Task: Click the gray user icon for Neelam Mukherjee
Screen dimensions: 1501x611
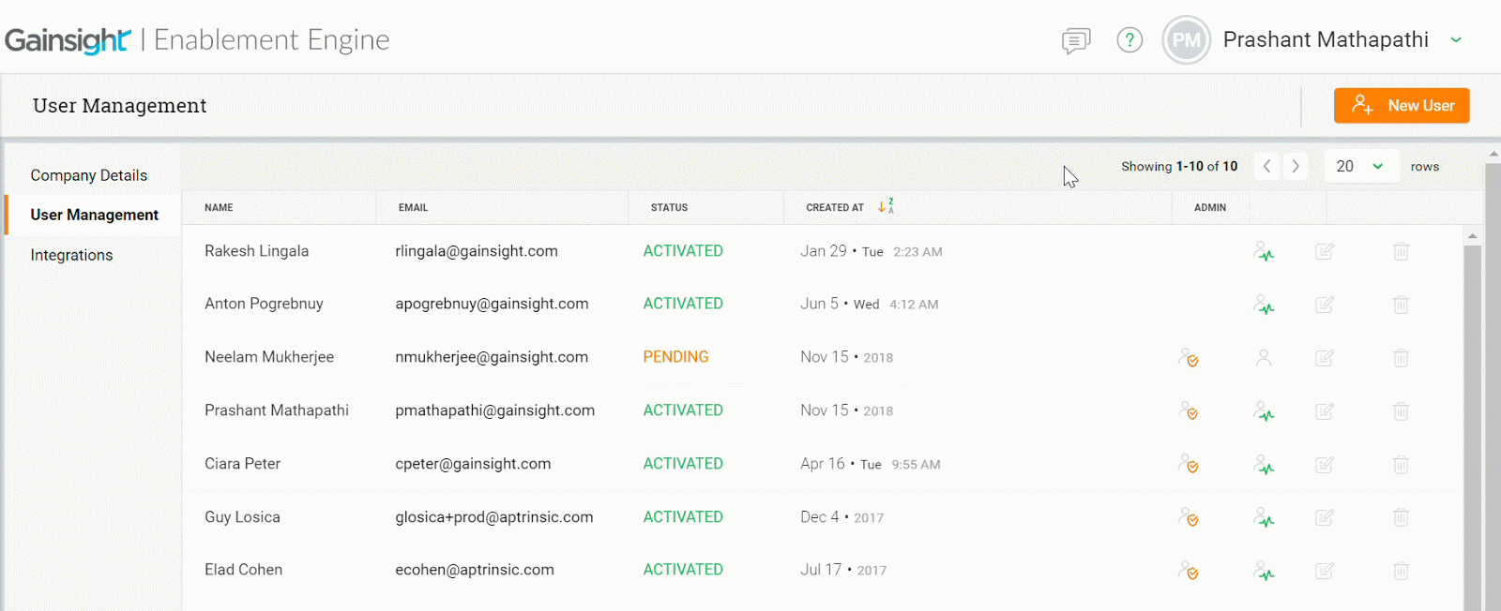Action: click(x=1264, y=357)
